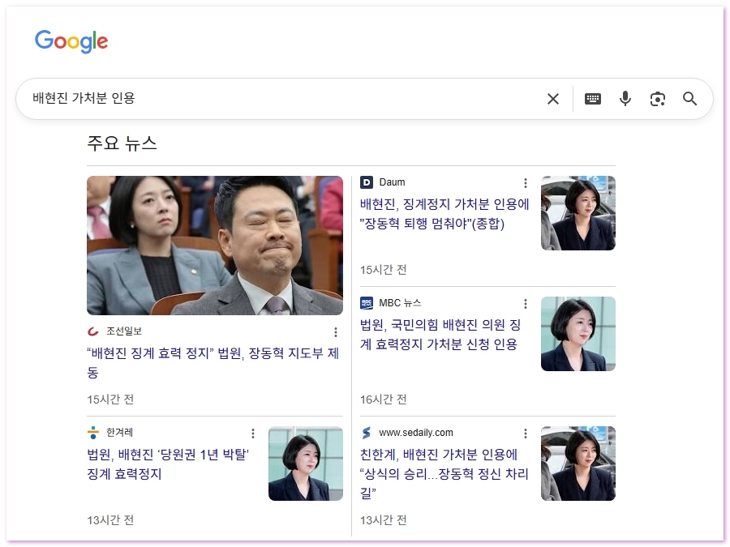The image size is (730, 547).
Task: Open more options for sedaily.com article
Action: click(x=525, y=434)
